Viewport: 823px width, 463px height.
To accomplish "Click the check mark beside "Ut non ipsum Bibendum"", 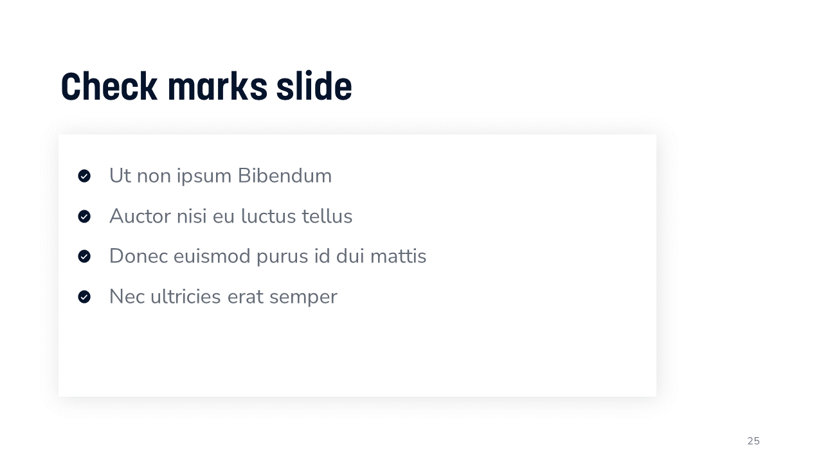I will click(x=84, y=176).
